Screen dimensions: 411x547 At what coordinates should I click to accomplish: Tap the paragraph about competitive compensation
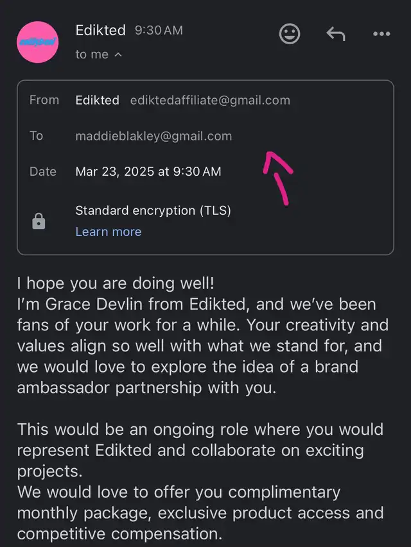[200, 513]
